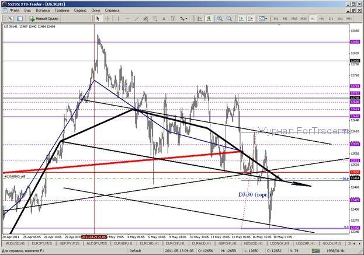Screen dimensions: 364x255
Task: Open the Вставка menu
Action: (43, 11)
